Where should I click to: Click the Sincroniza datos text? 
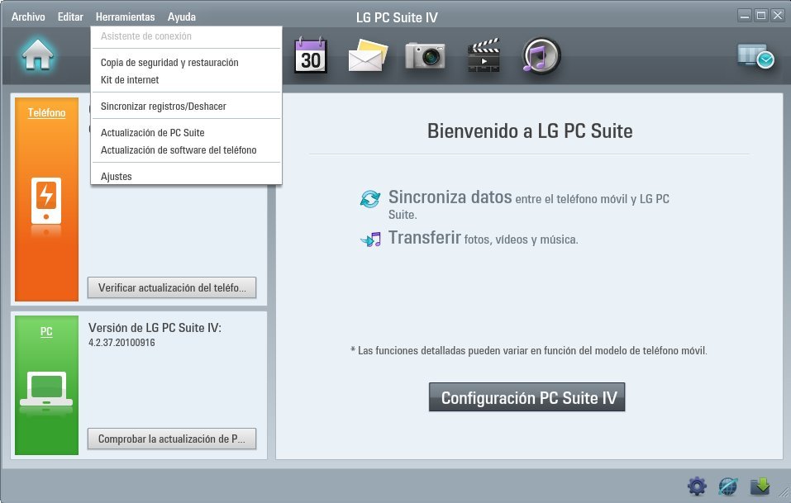tap(450, 197)
